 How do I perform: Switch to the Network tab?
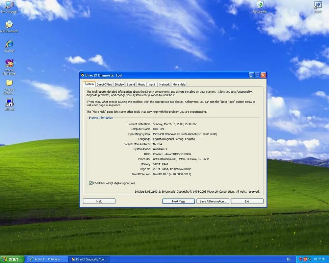[164, 84]
